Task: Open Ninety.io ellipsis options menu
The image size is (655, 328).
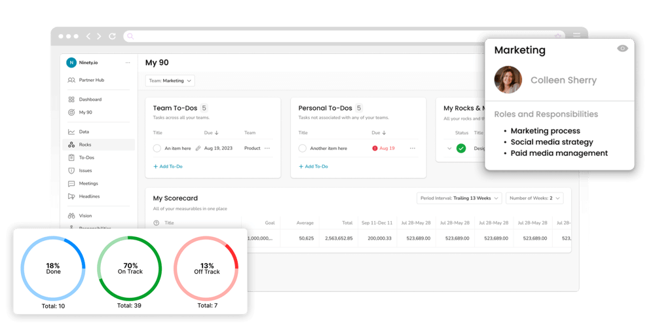Action: (x=128, y=63)
